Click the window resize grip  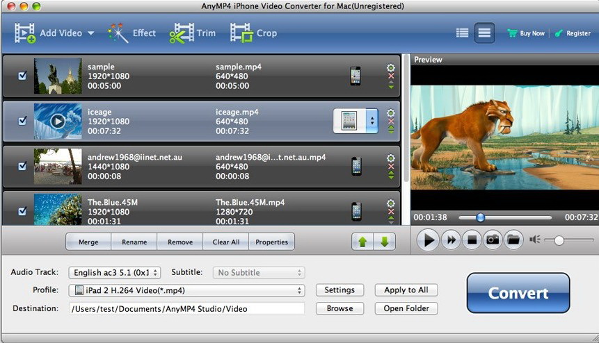point(596,338)
